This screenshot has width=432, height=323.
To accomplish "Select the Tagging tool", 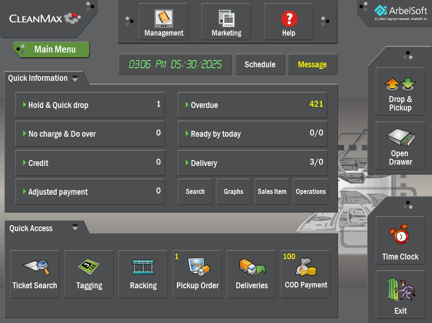I will point(88,274).
